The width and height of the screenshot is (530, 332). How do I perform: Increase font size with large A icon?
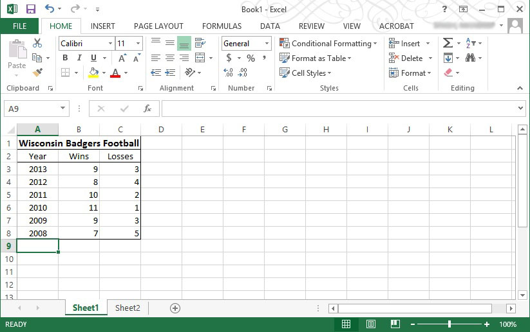[122, 58]
